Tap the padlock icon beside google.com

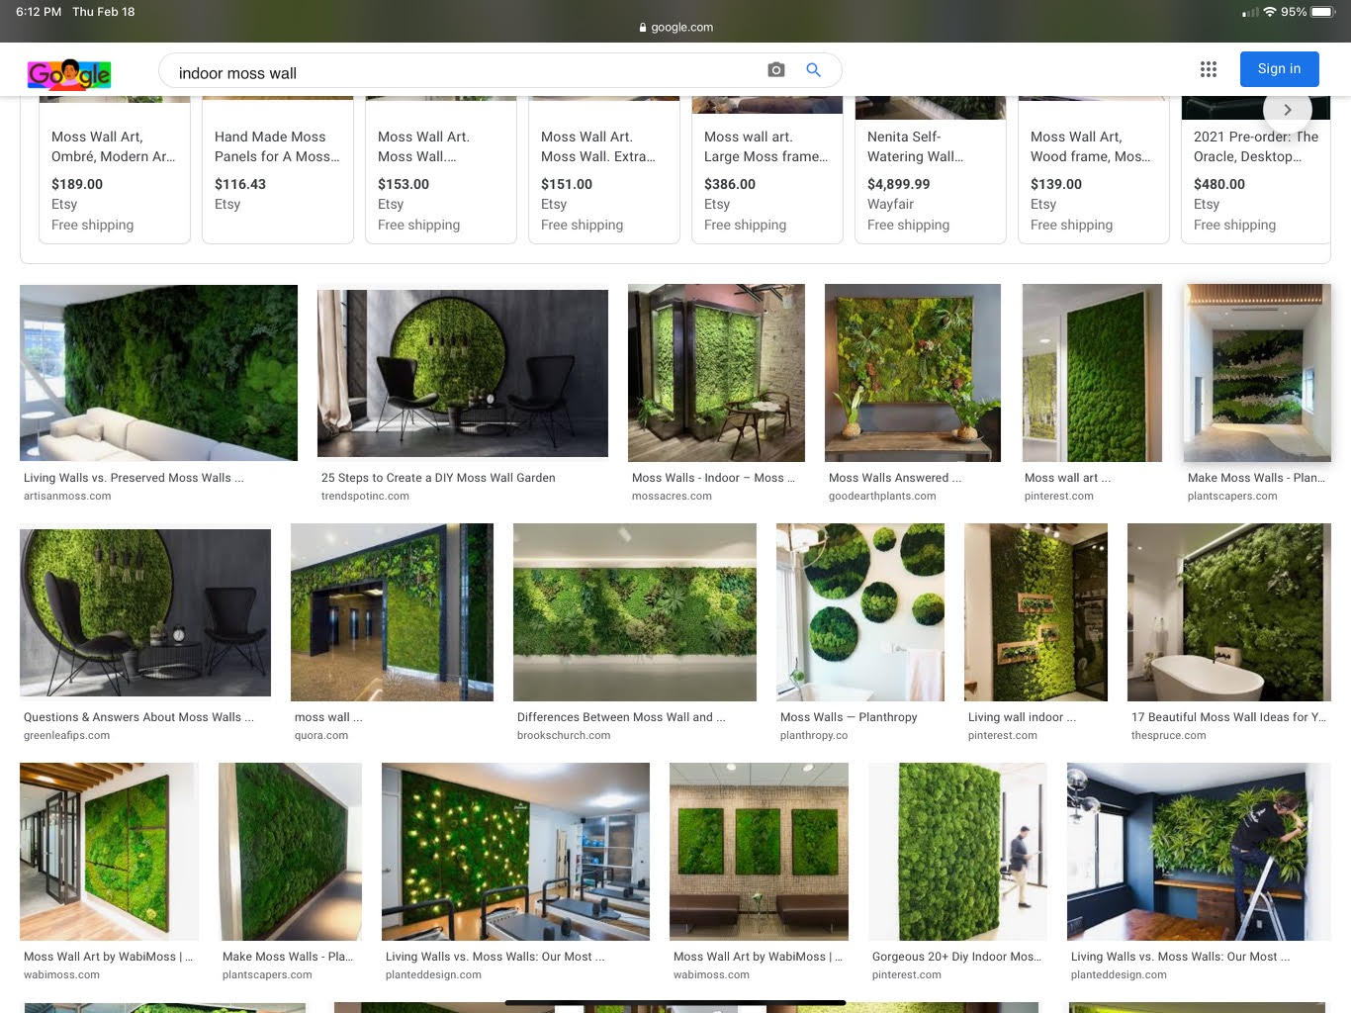[x=643, y=28]
